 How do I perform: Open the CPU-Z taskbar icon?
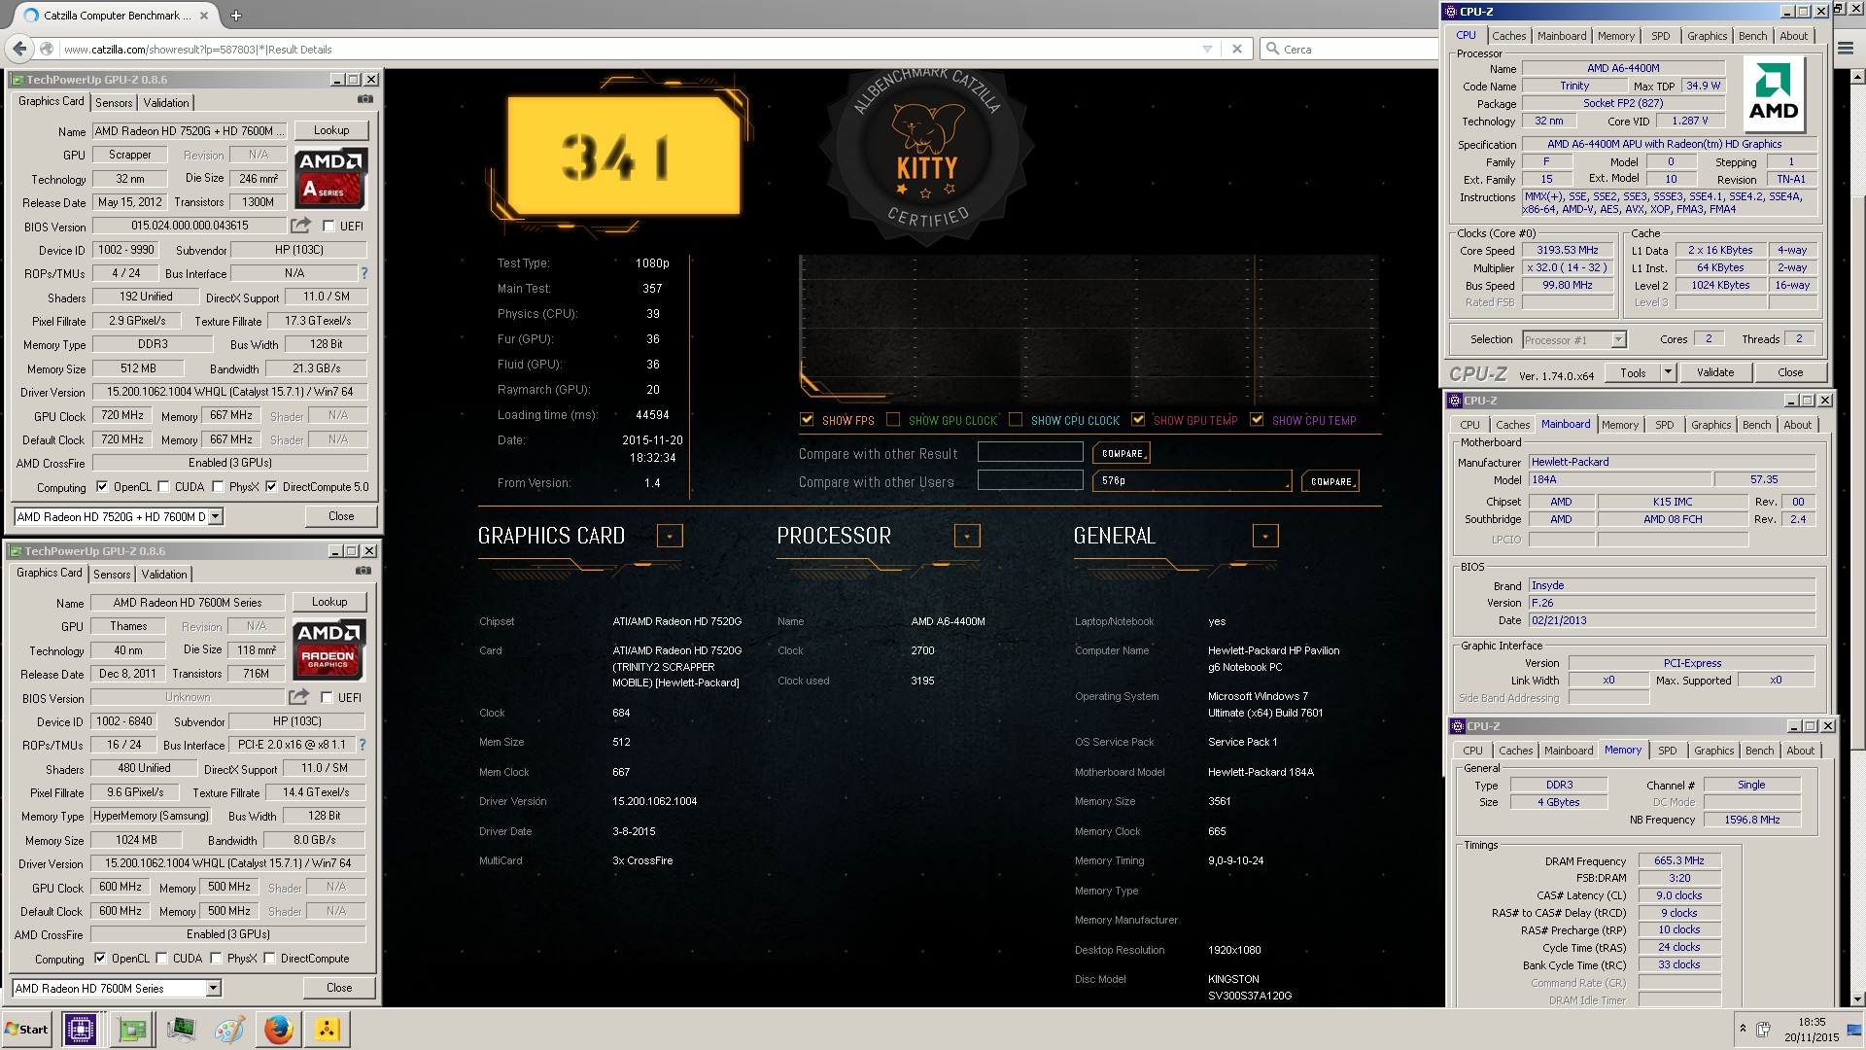tap(80, 1029)
